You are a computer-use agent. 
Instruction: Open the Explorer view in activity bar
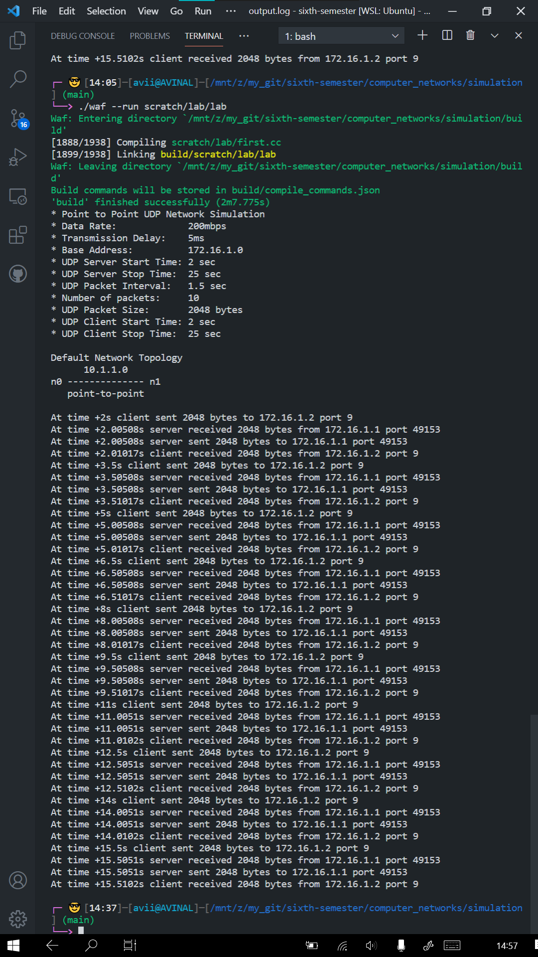pos(18,40)
